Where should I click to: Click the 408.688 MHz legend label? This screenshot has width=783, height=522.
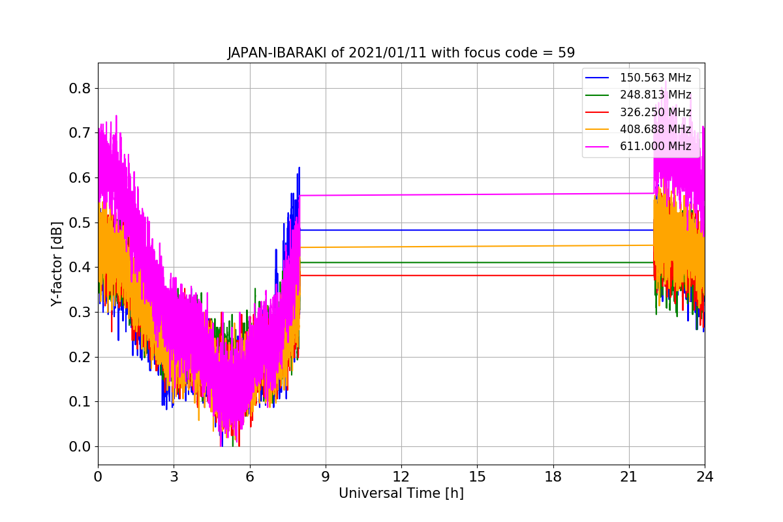(x=655, y=129)
